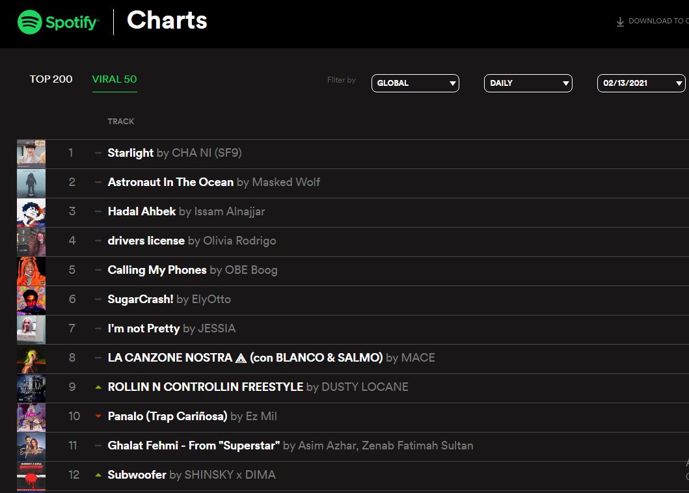Open SugarCrash! album art
This screenshot has width=689, height=493.
31,300
